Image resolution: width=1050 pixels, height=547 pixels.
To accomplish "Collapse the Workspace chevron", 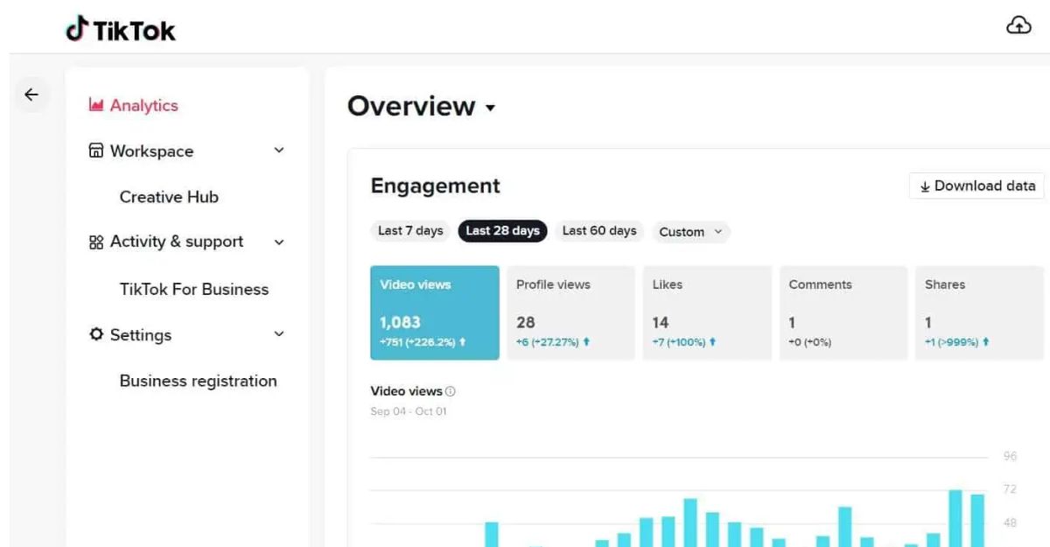I will (x=279, y=151).
